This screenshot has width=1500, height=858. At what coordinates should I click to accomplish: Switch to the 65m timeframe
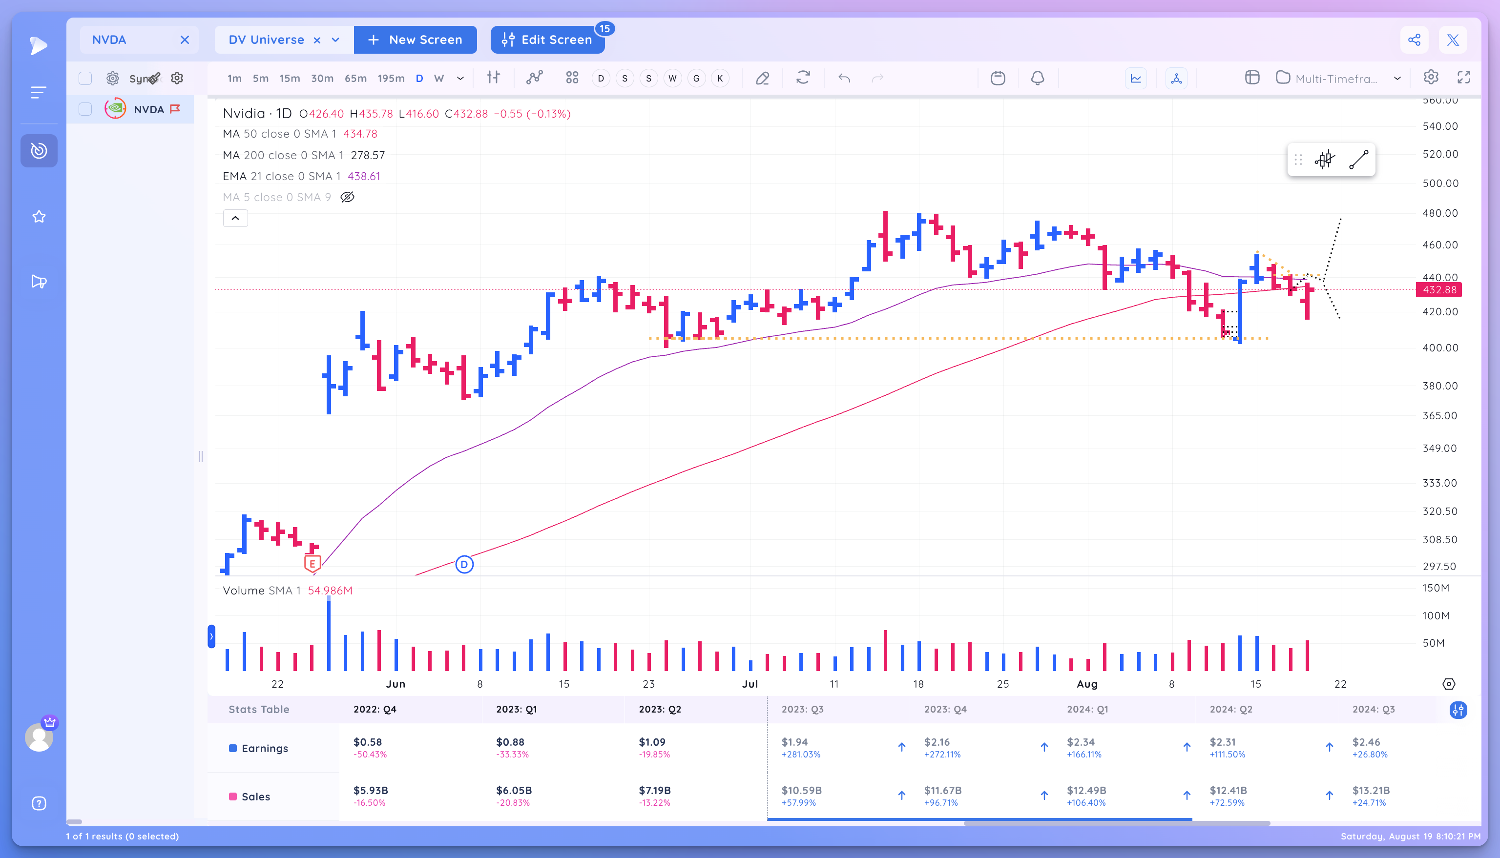(x=355, y=79)
